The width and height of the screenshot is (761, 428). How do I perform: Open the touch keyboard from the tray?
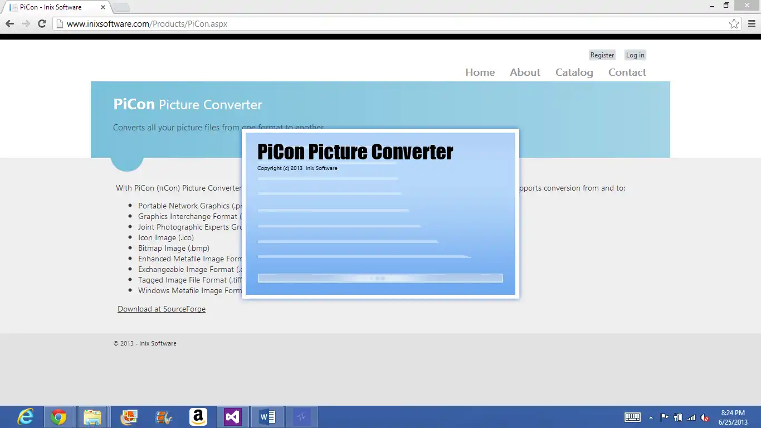click(x=632, y=417)
